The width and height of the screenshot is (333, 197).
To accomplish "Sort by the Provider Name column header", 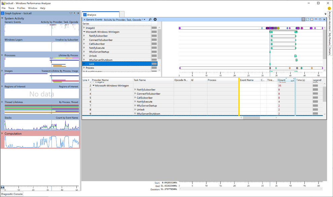I will [x=112, y=80].
